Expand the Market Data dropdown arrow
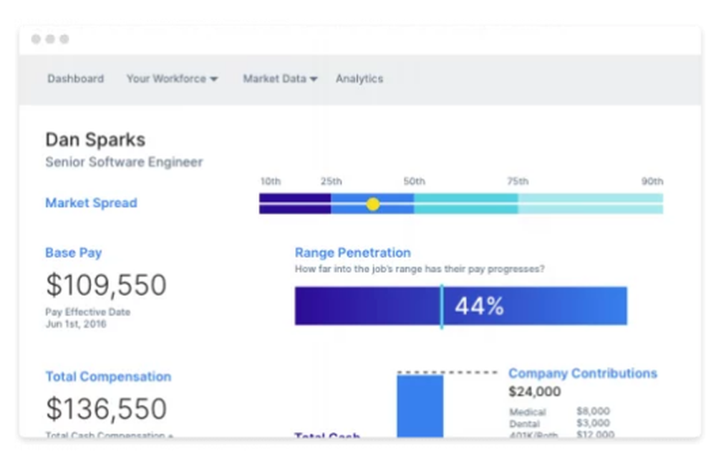 314,79
